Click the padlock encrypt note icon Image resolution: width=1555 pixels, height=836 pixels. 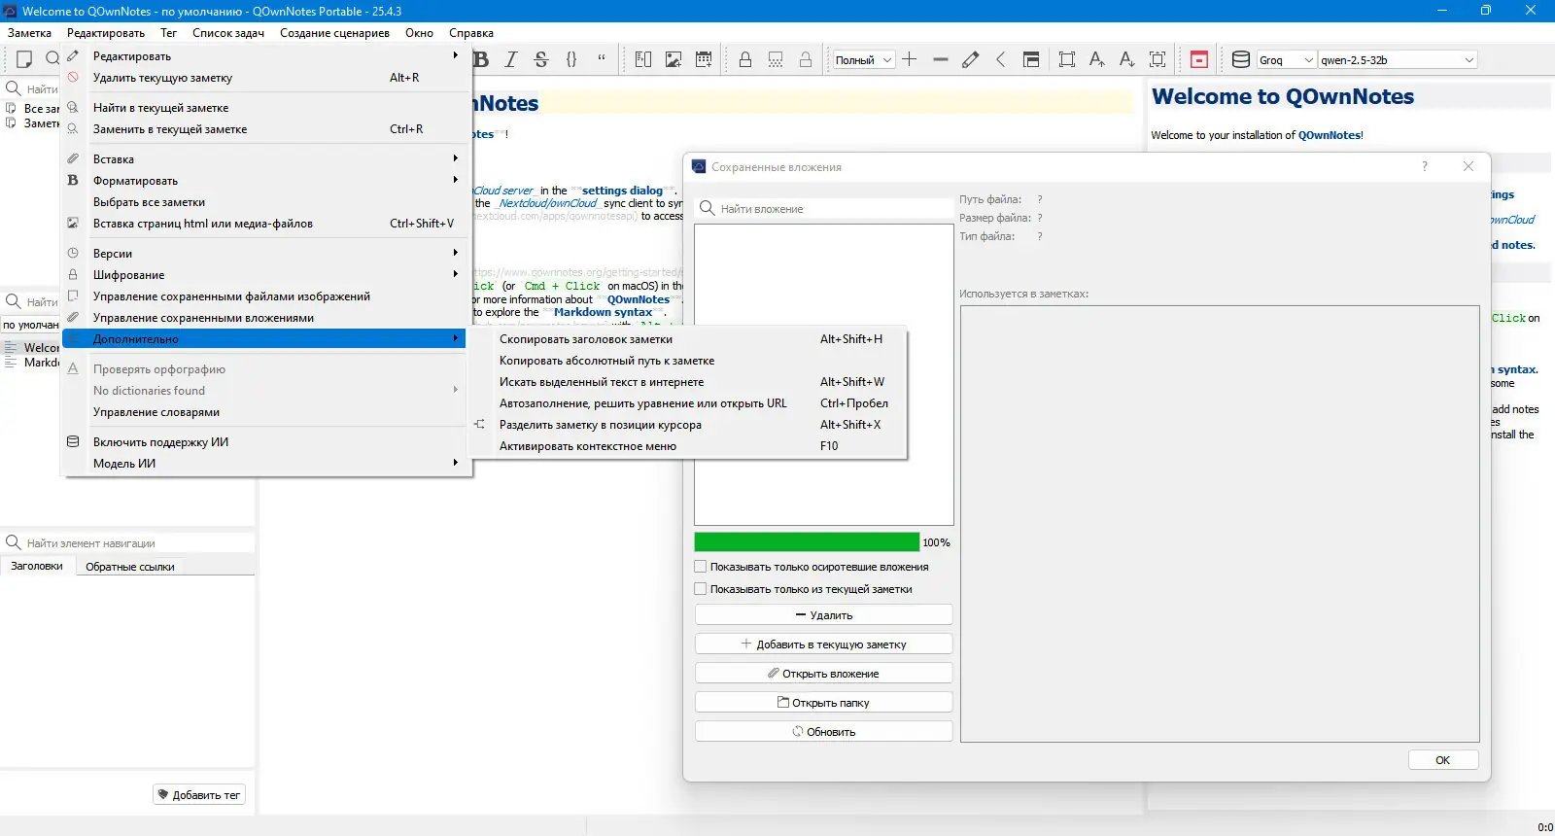[745, 59]
